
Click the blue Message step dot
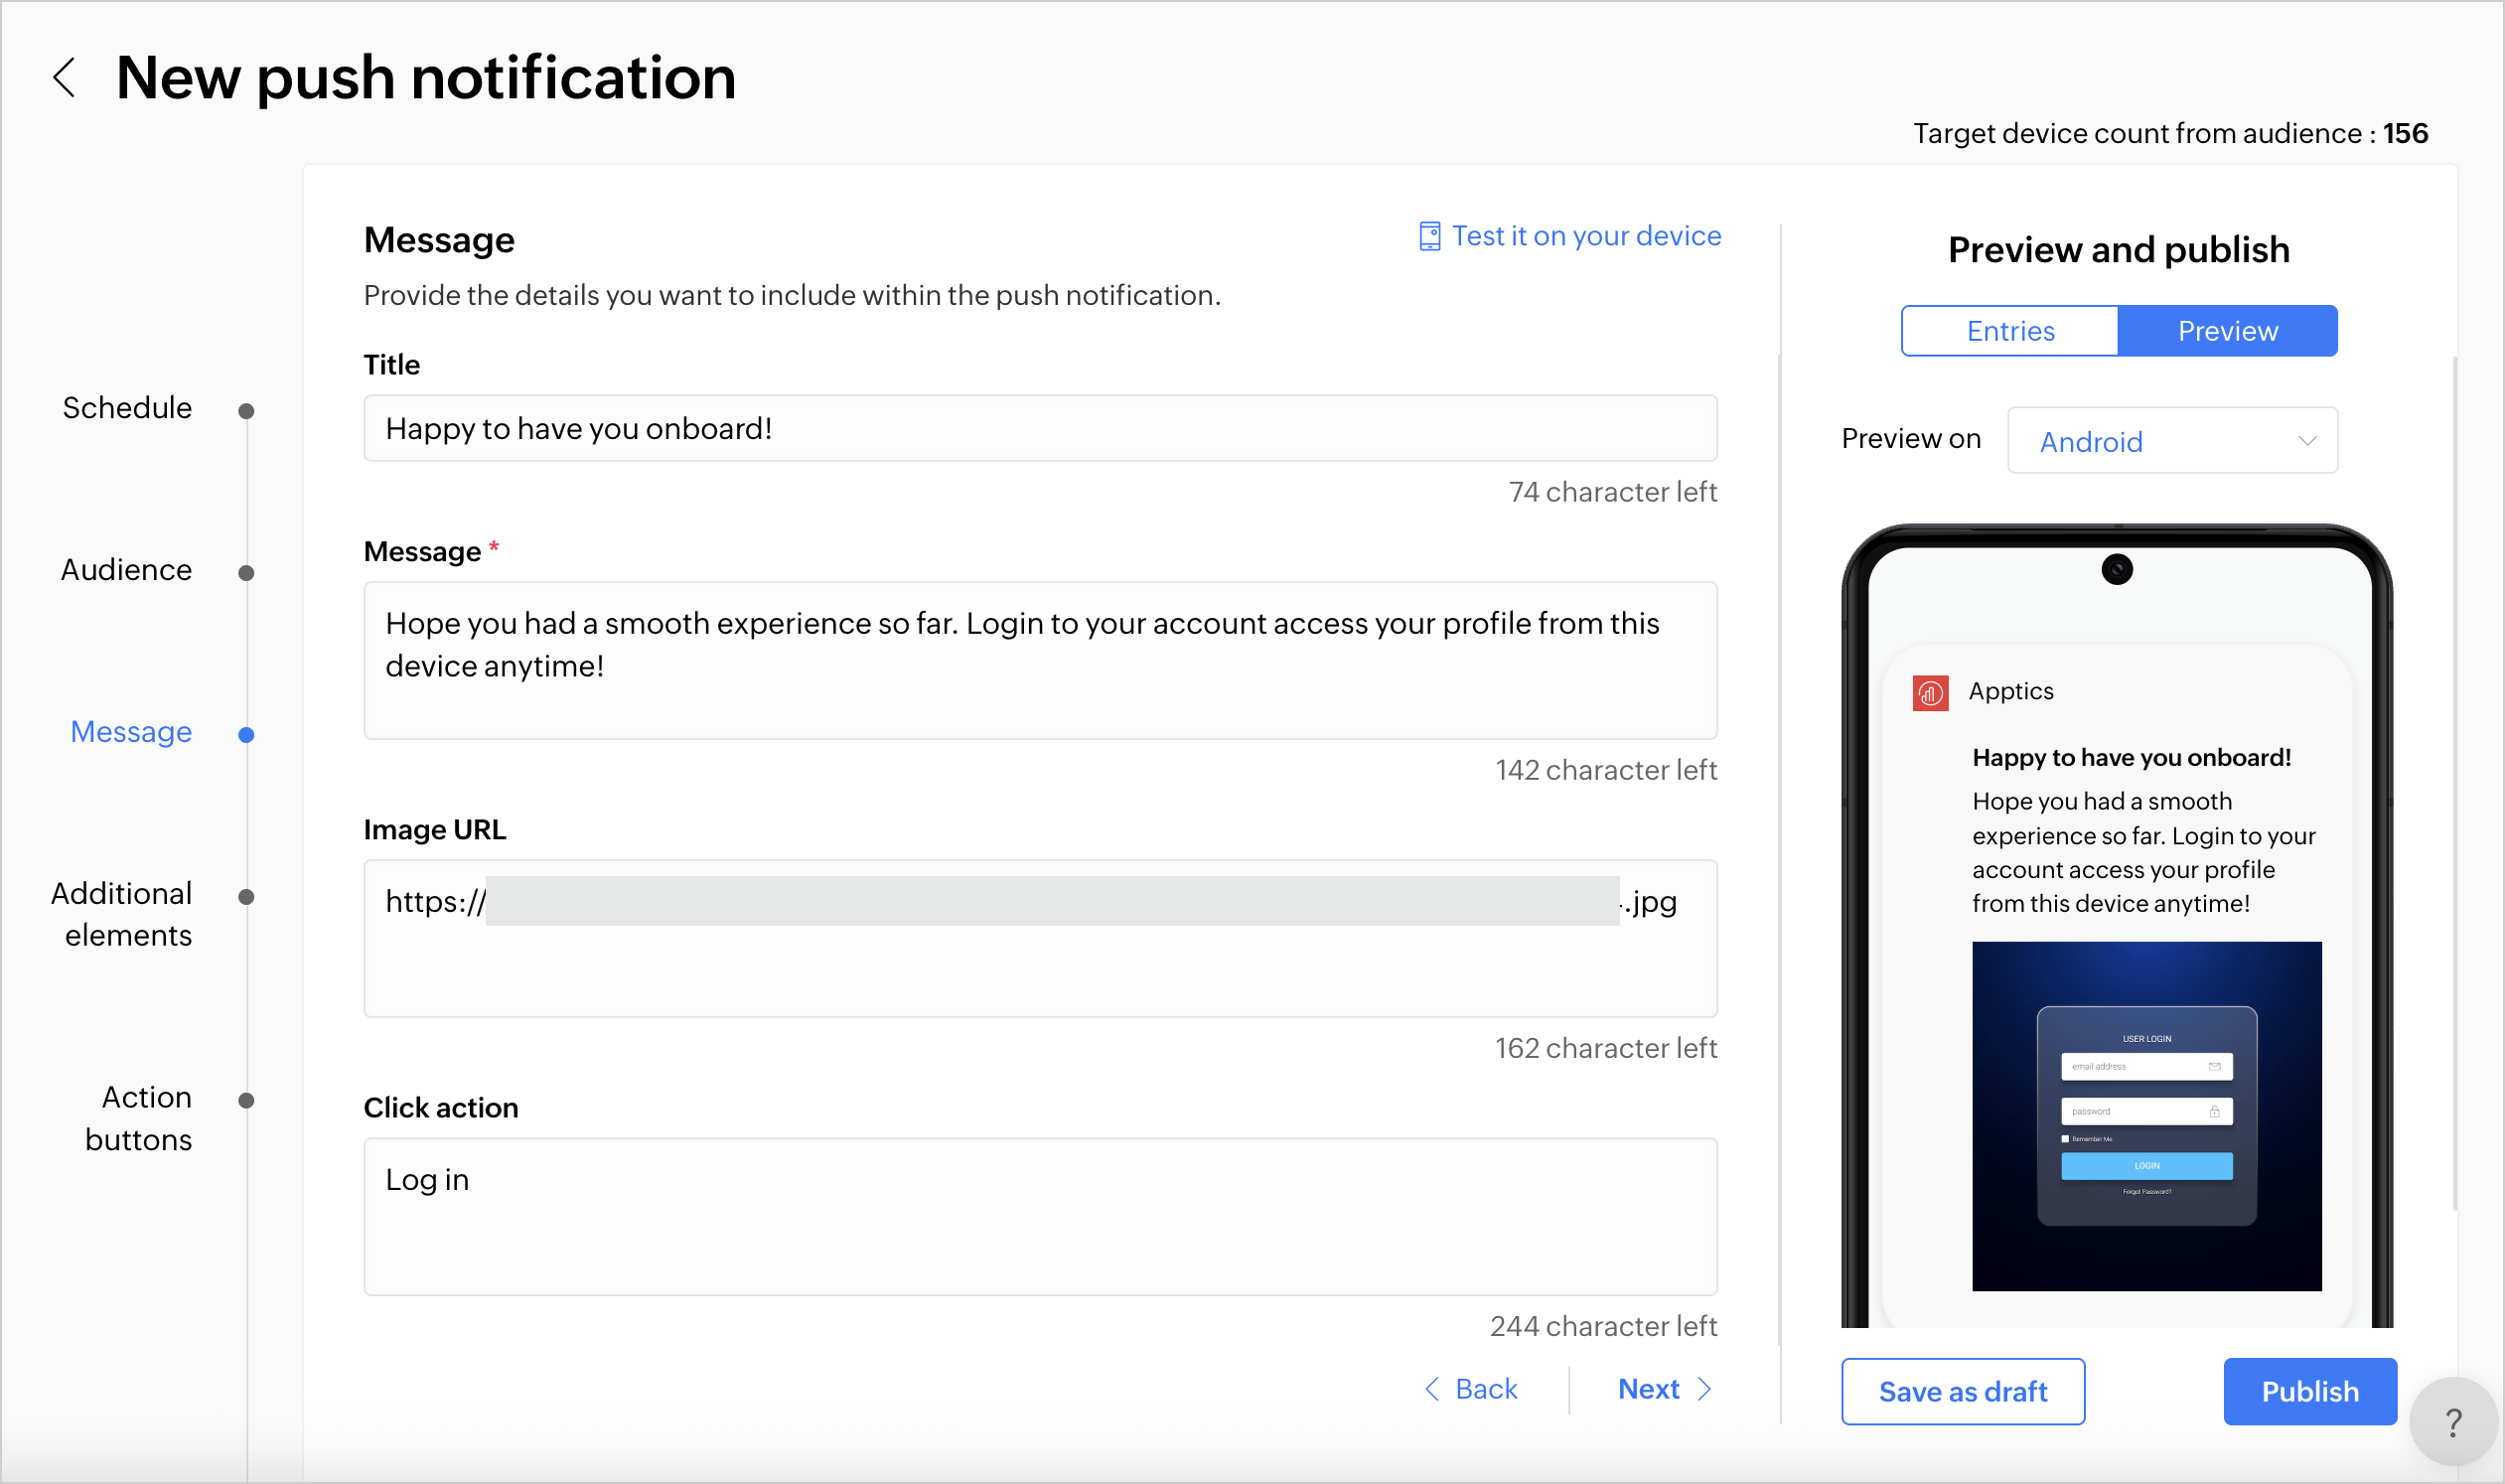[x=246, y=735]
